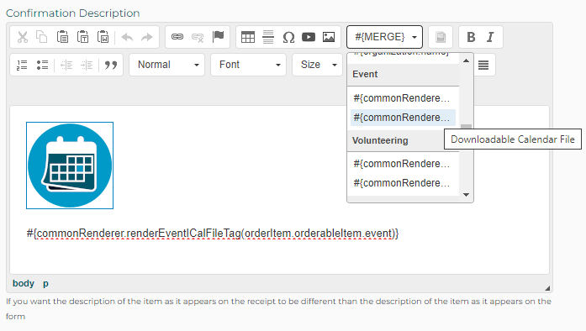
Task: Click the Volunteering group header
Action: pos(404,140)
